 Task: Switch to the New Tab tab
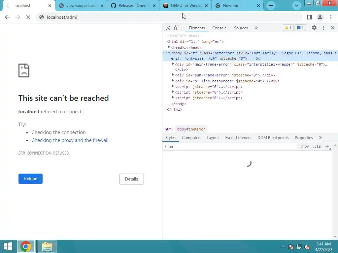tap(238, 6)
